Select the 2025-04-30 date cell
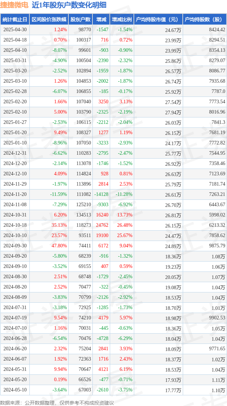Screen dimensions: 227x406 15,30
